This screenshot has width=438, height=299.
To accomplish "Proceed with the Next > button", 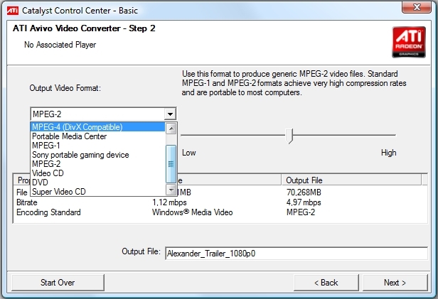I will pyautogui.click(x=395, y=283).
